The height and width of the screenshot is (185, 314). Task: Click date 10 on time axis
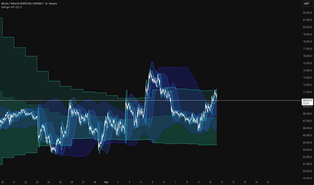pos(210,182)
